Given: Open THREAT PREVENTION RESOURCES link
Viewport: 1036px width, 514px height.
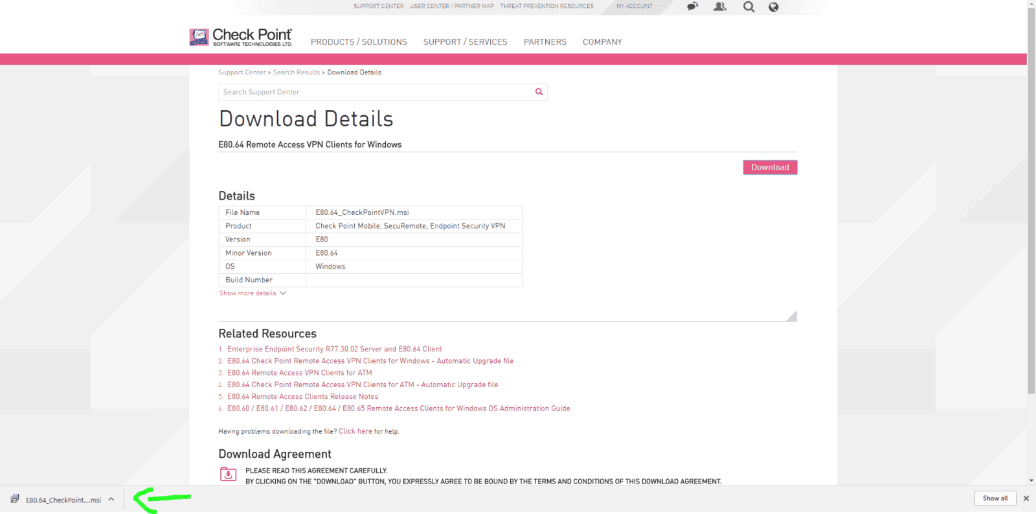Looking at the screenshot, I should [x=546, y=6].
